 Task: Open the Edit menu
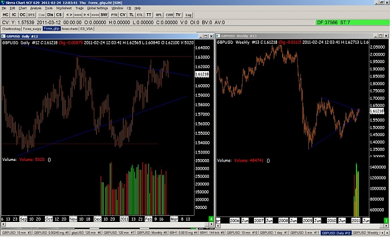coord(12,8)
